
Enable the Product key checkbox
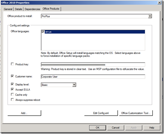coord(12,64)
